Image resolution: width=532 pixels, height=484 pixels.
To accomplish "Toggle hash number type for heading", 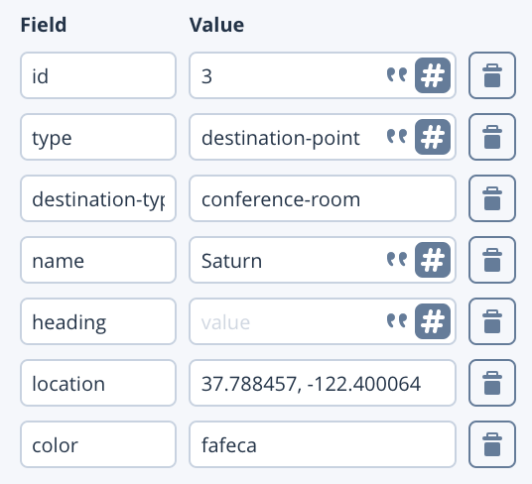I will 433,321.
